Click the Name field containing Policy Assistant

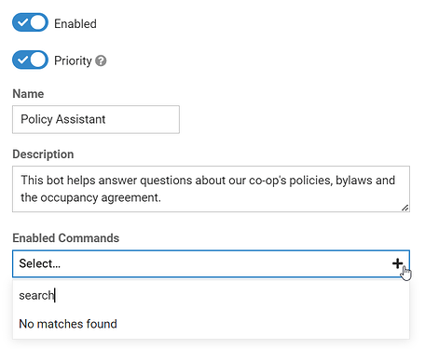point(96,119)
